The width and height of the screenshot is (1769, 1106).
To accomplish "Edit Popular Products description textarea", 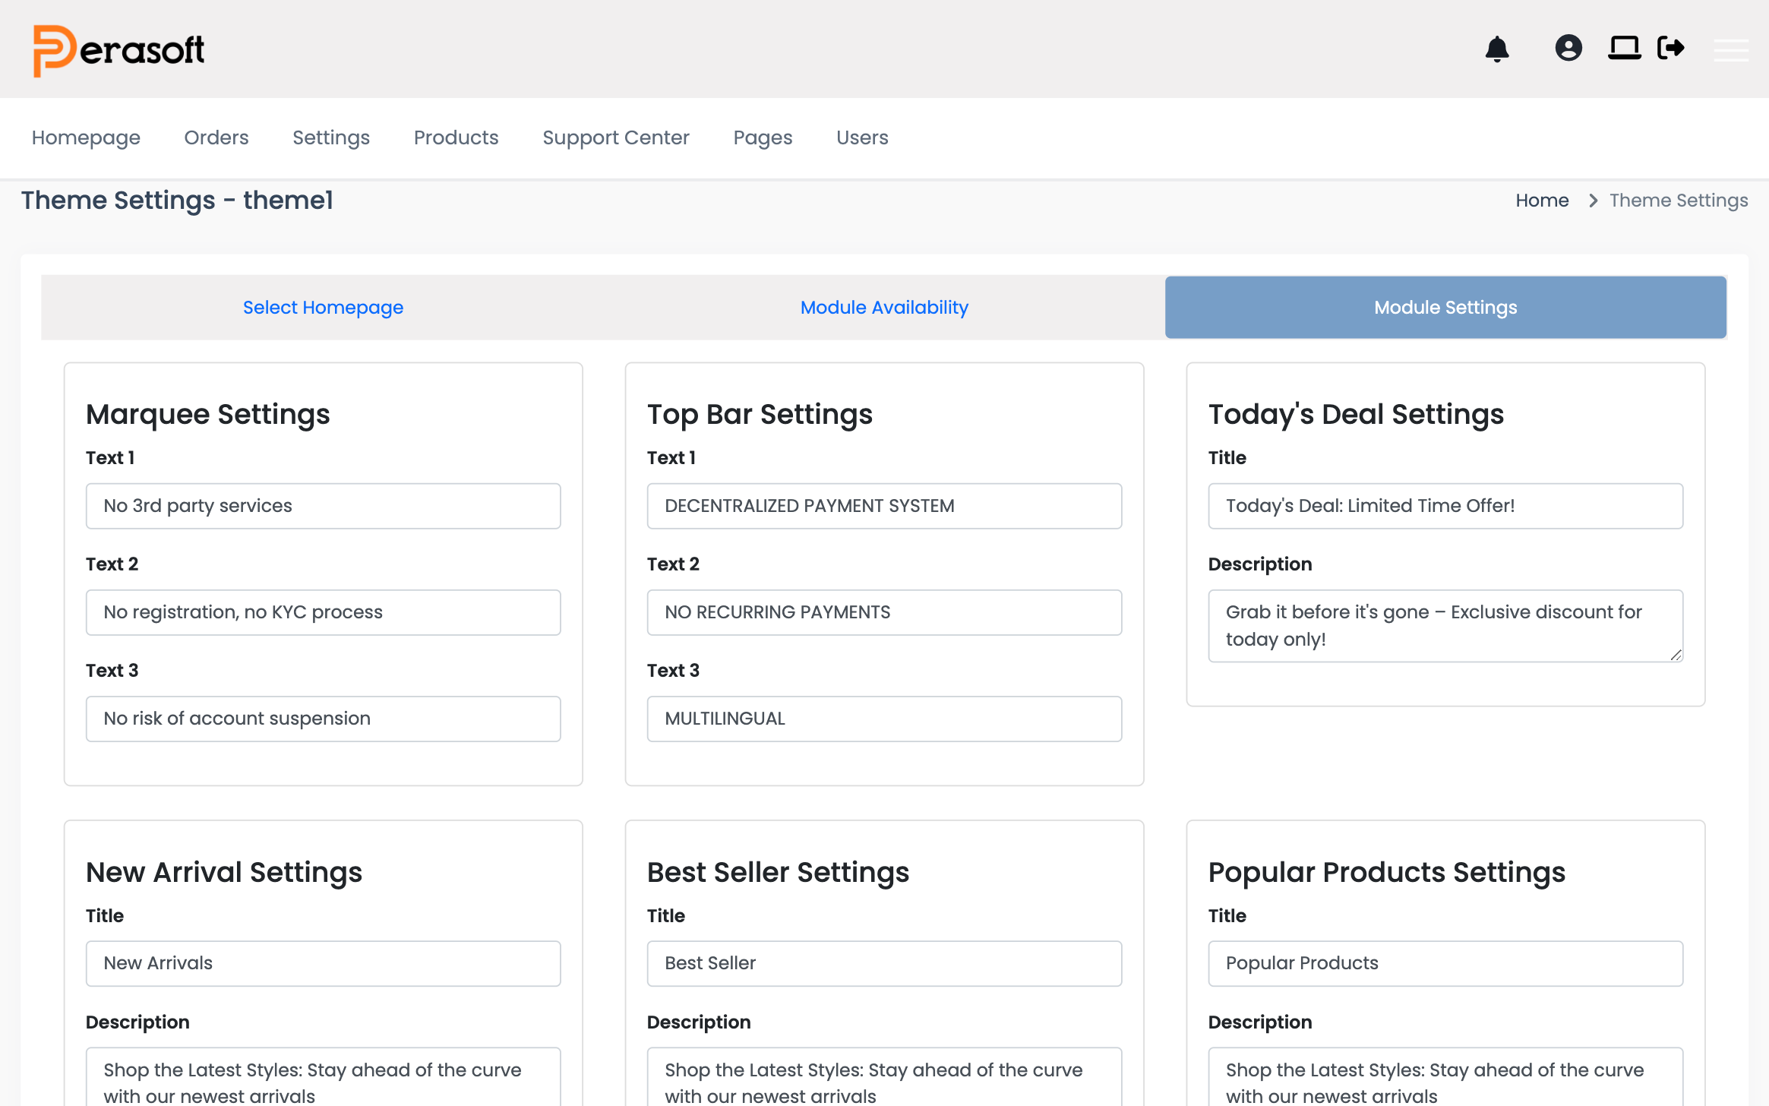I will click(1445, 1077).
